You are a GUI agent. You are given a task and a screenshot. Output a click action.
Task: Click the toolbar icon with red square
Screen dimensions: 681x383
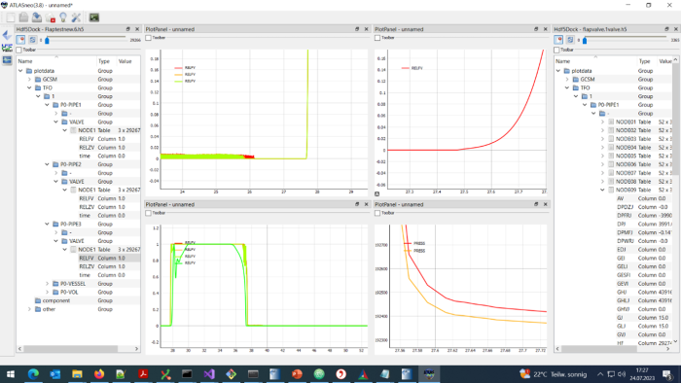click(x=51, y=17)
